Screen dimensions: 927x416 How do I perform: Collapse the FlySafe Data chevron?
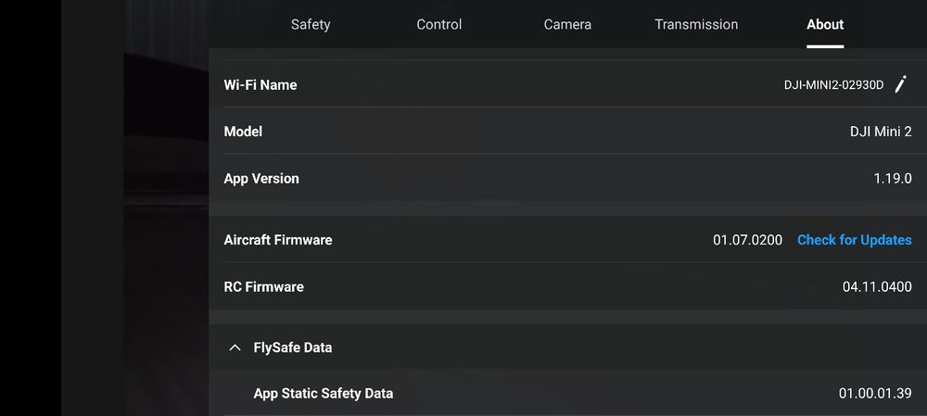(x=235, y=347)
